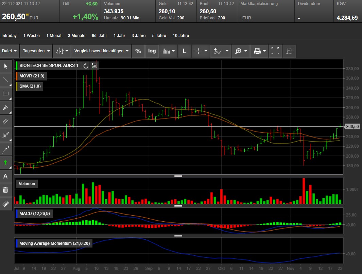Expand the zoom options dropdown arrow
This screenshot has width=362, height=274.
[x=246, y=51]
